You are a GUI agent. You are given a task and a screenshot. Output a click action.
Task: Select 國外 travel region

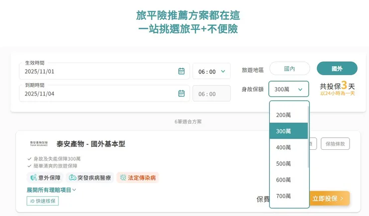coord(337,69)
